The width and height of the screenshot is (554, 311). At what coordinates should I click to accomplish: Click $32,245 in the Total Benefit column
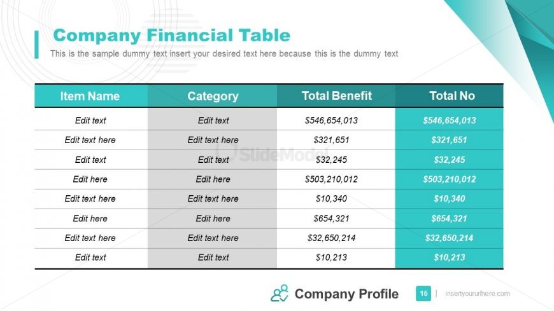tap(331, 160)
